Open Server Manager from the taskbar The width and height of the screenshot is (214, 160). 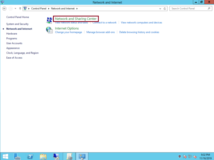(17, 156)
